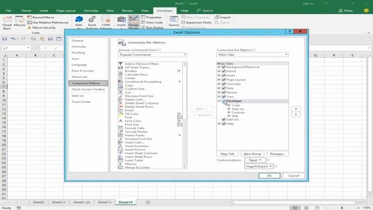Screen dimensions: 373x210
Task: Uncheck the Review tab checkbox
Action: click(x=224, y=92)
